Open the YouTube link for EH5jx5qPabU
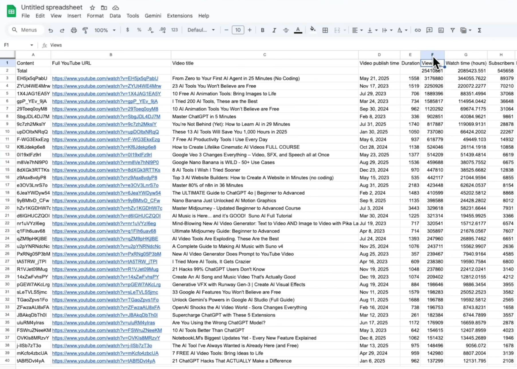The height and width of the screenshot is (369, 517). pos(105,78)
